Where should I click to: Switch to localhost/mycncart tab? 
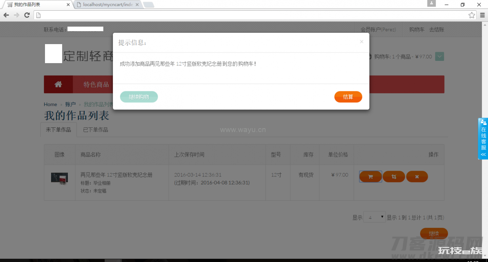[x=108, y=5]
